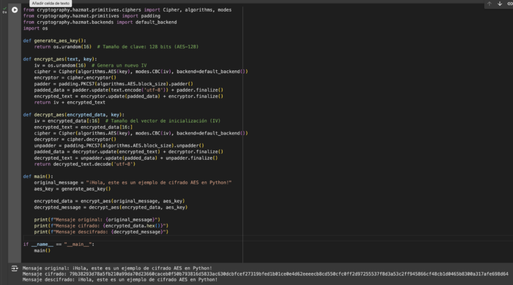Viewport: 513px width, 285px height.
Task: Click the original_message string assignment line
Action: pos(133,183)
